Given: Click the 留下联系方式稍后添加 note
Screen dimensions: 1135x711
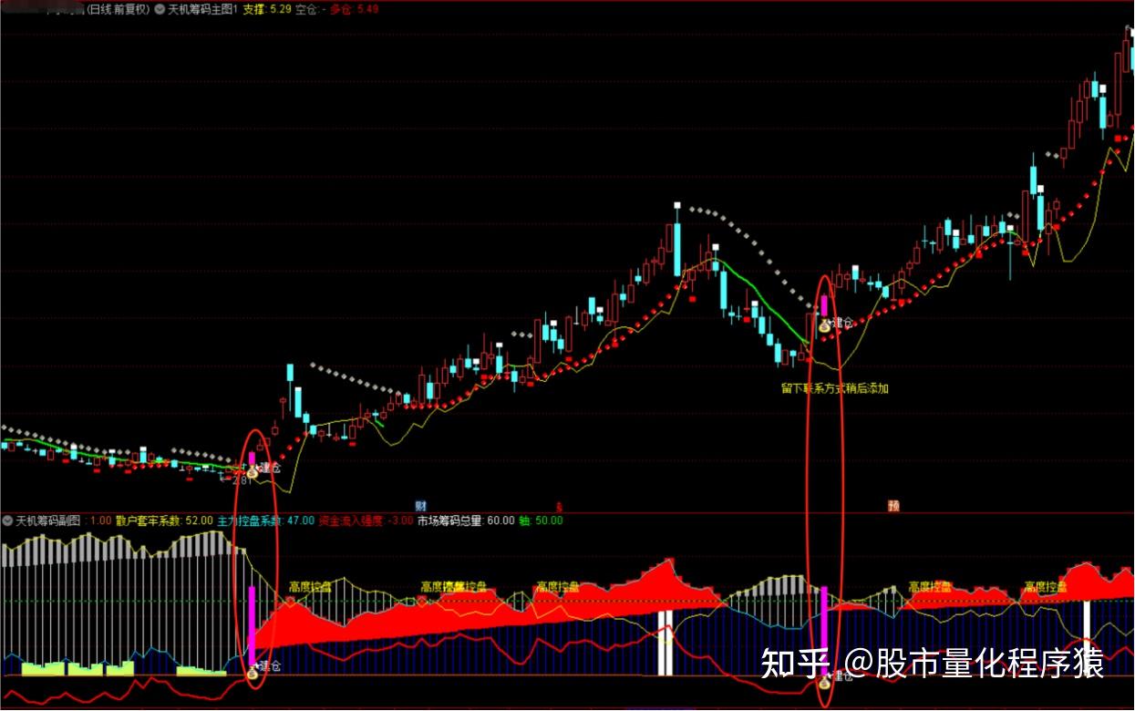Looking at the screenshot, I should [835, 387].
